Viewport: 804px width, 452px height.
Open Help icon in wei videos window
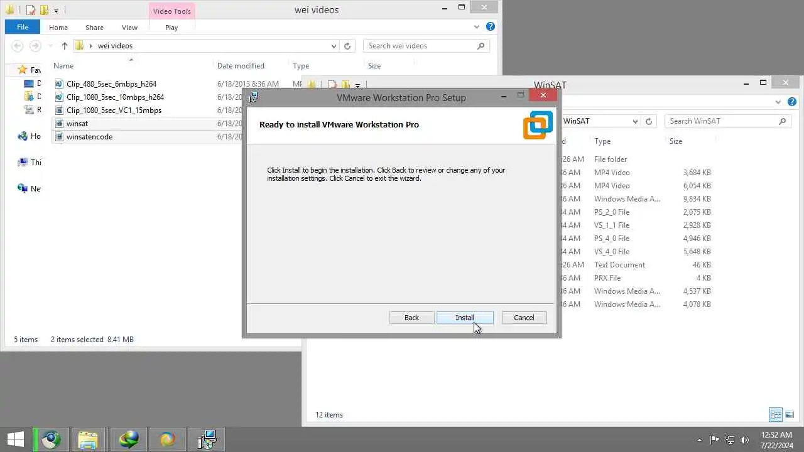[x=491, y=26]
